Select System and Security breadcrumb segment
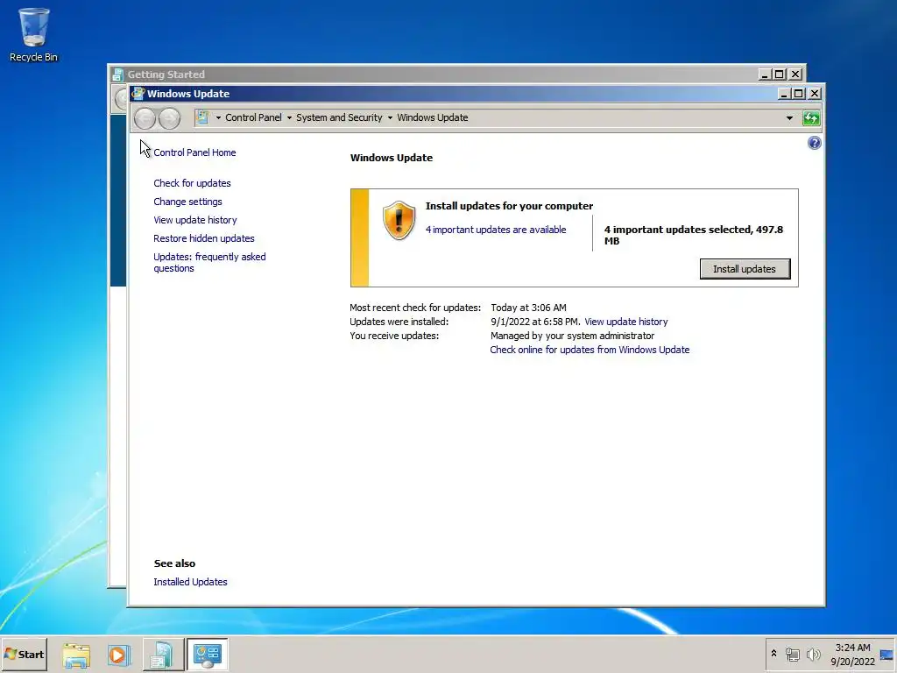This screenshot has width=897, height=673. click(x=339, y=117)
